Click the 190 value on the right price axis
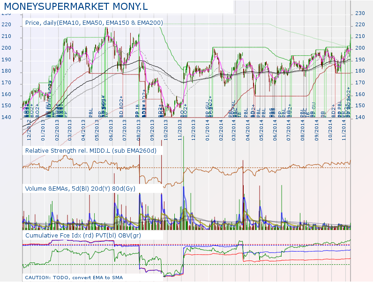The height and width of the screenshot is (282, 373). coord(360,59)
